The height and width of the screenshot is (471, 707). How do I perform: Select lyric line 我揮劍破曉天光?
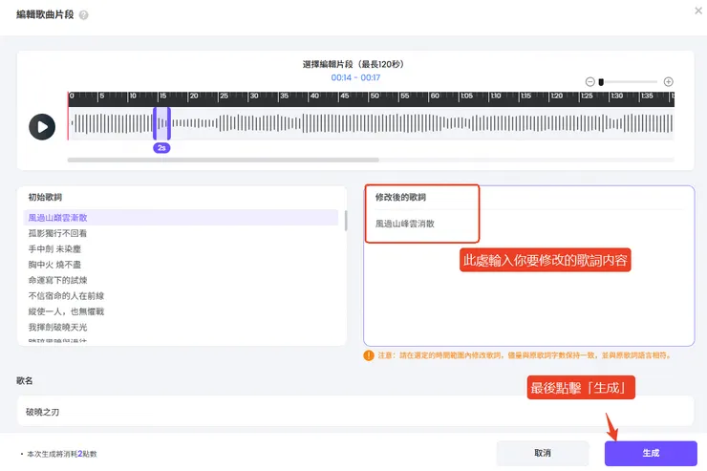57,328
